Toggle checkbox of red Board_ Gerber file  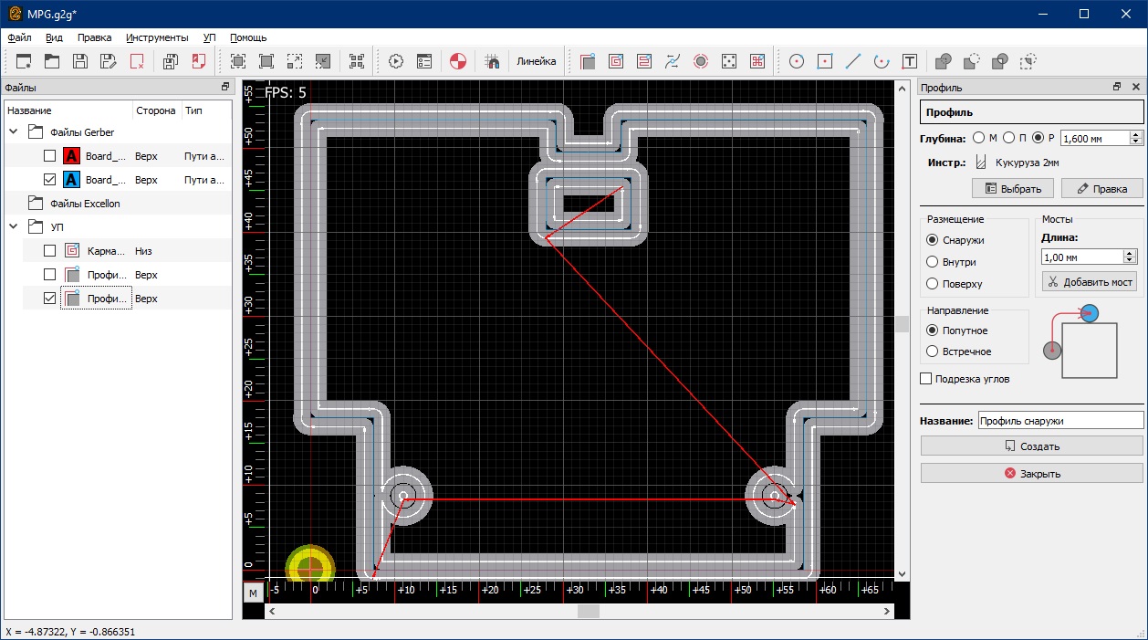pos(50,156)
